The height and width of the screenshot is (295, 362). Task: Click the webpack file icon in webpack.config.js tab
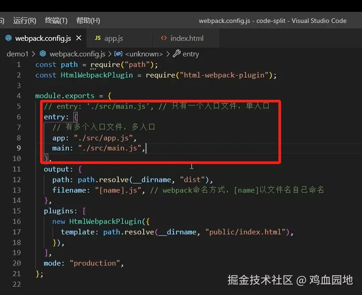pyautogui.click(x=8, y=38)
